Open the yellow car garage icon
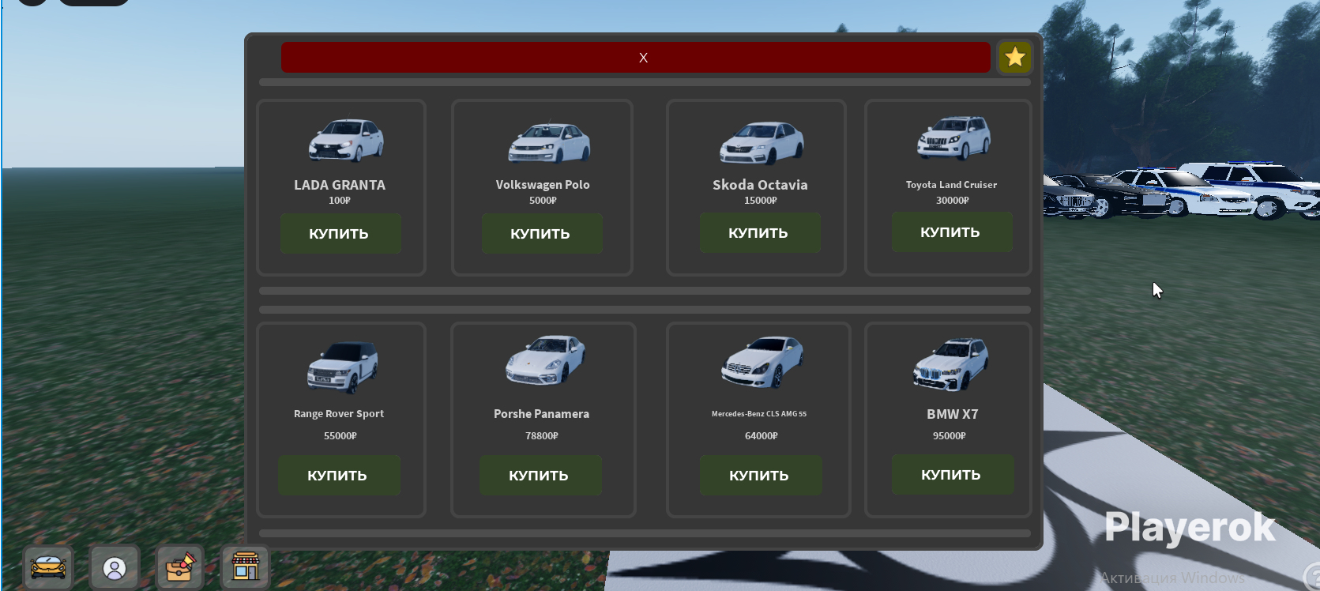1320x591 pixels. (48, 567)
